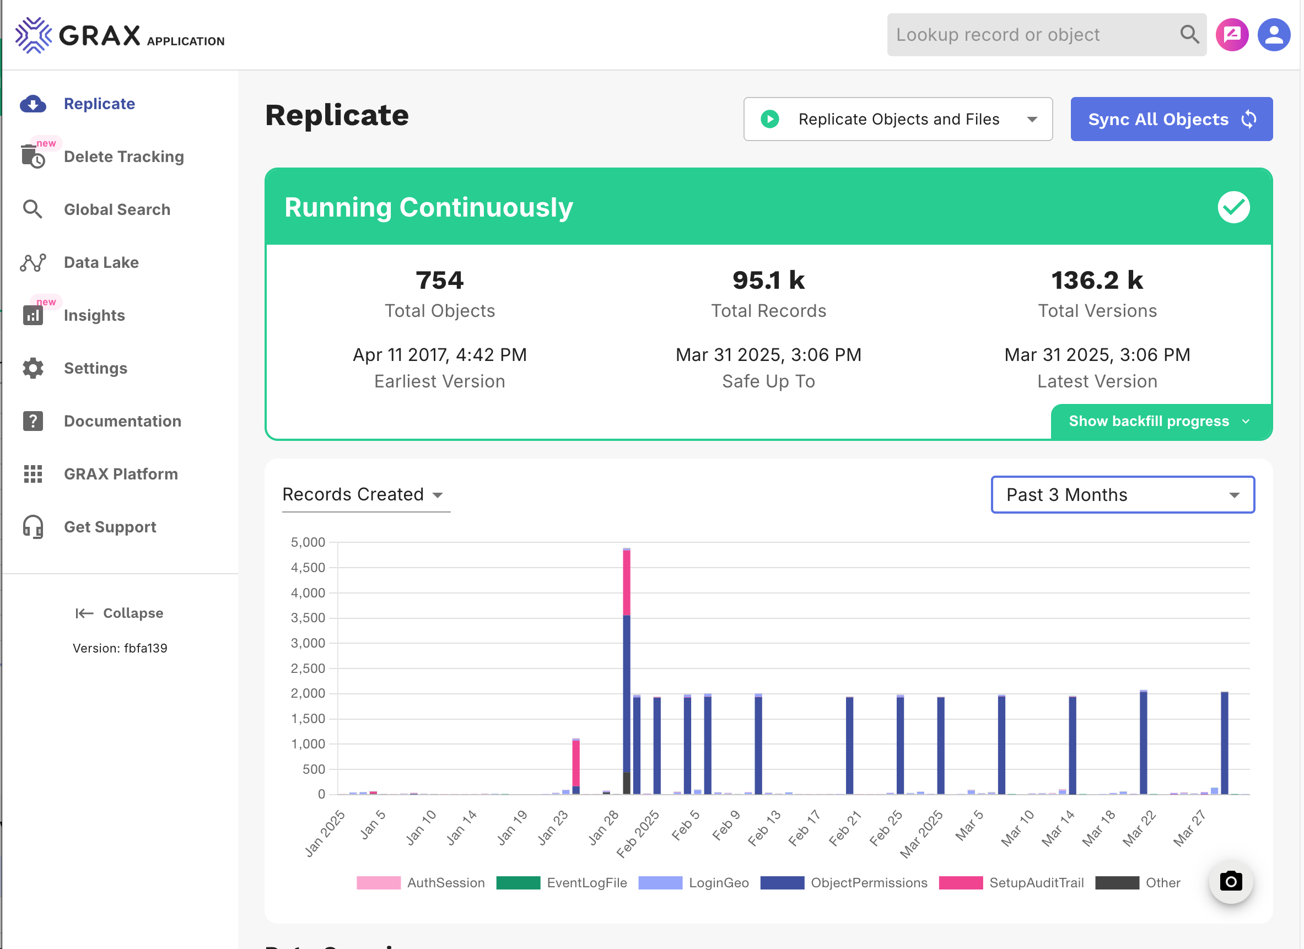Collapse the sidebar
Image resolution: width=1304 pixels, height=949 pixels.
pyautogui.click(x=119, y=613)
